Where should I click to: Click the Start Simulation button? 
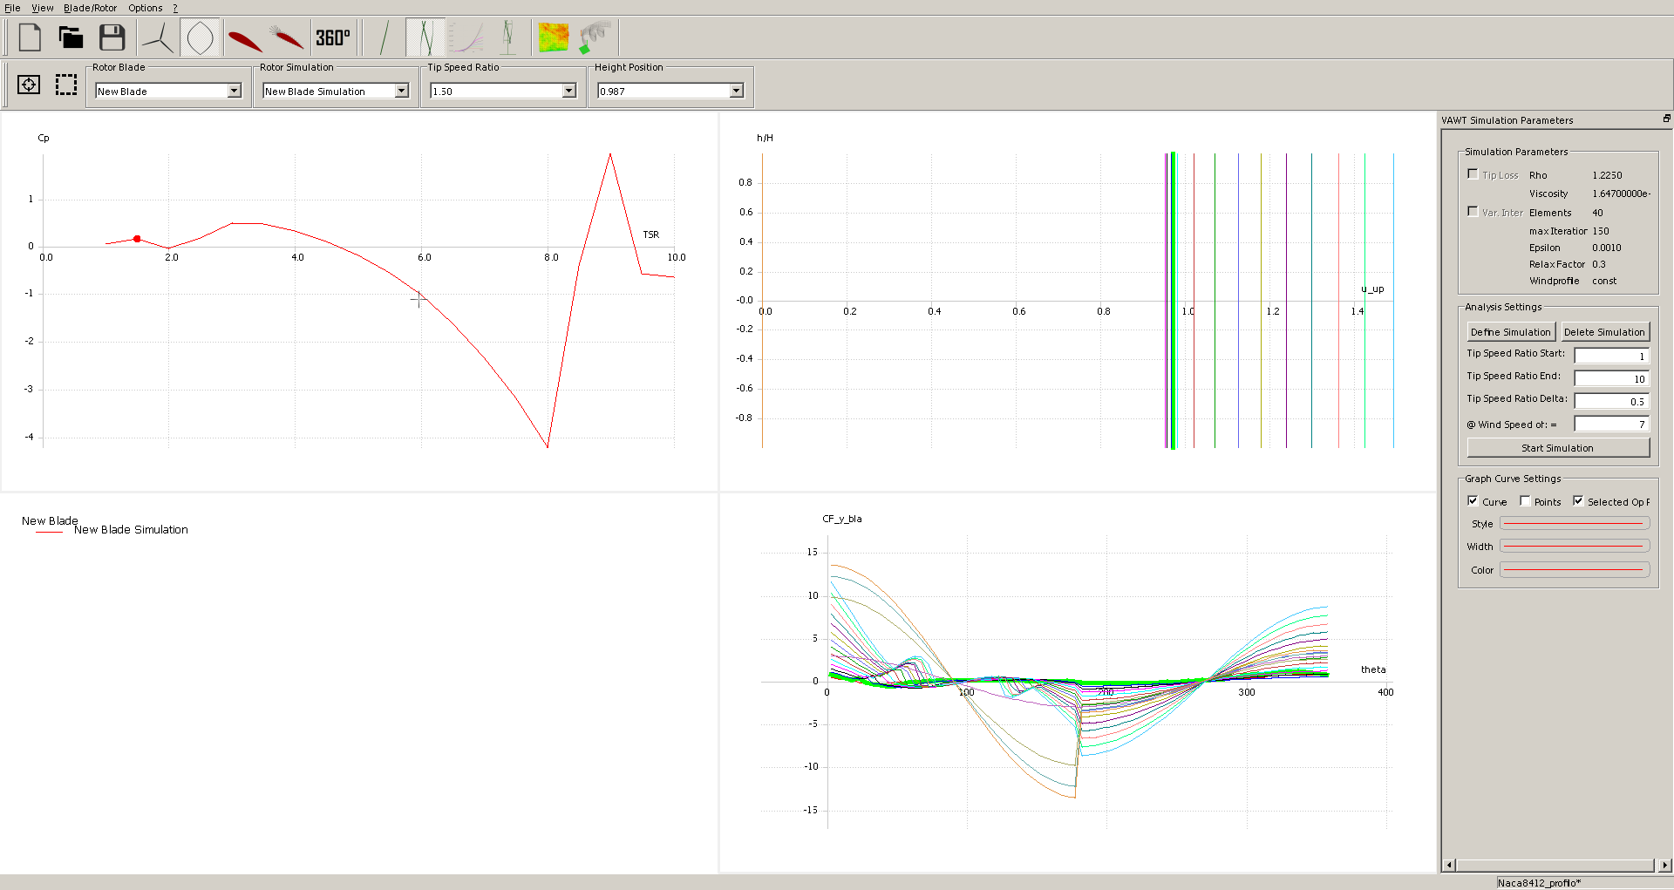tap(1558, 448)
